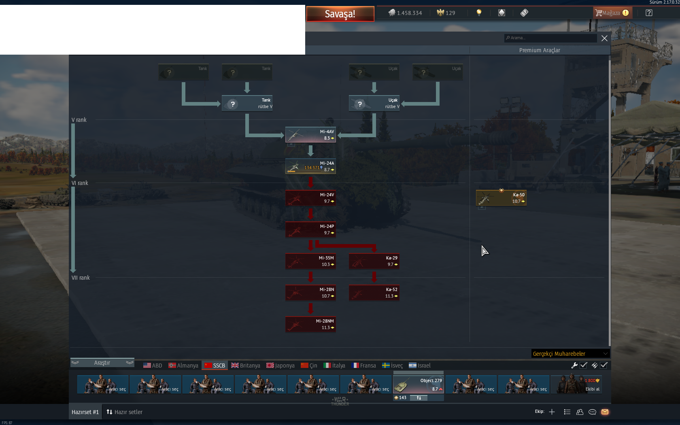Image resolution: width=680 pixels, height=425 pixels.
Task: Open the contacts friends icon
Action: [x=580, y=412]
